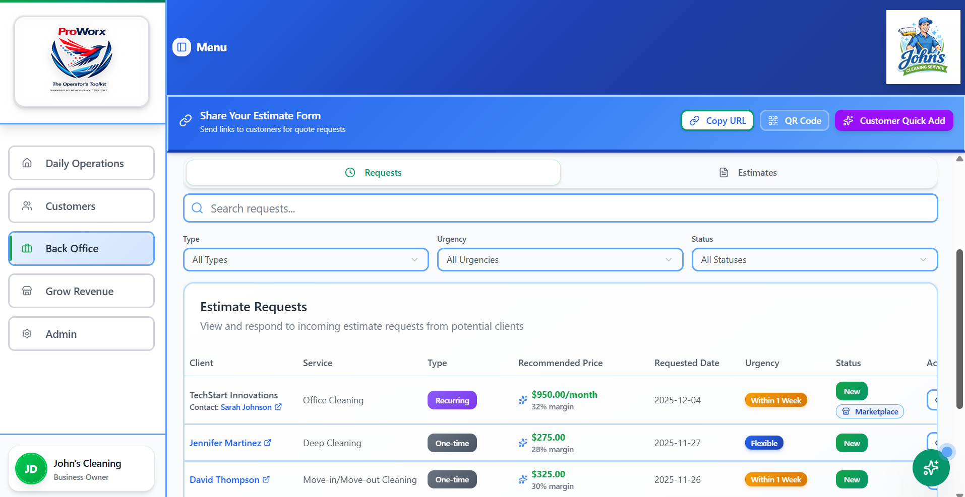965x497 pixels.
Task: Click the Customers people icon in sidebar
Action: (x=27, y=205)
